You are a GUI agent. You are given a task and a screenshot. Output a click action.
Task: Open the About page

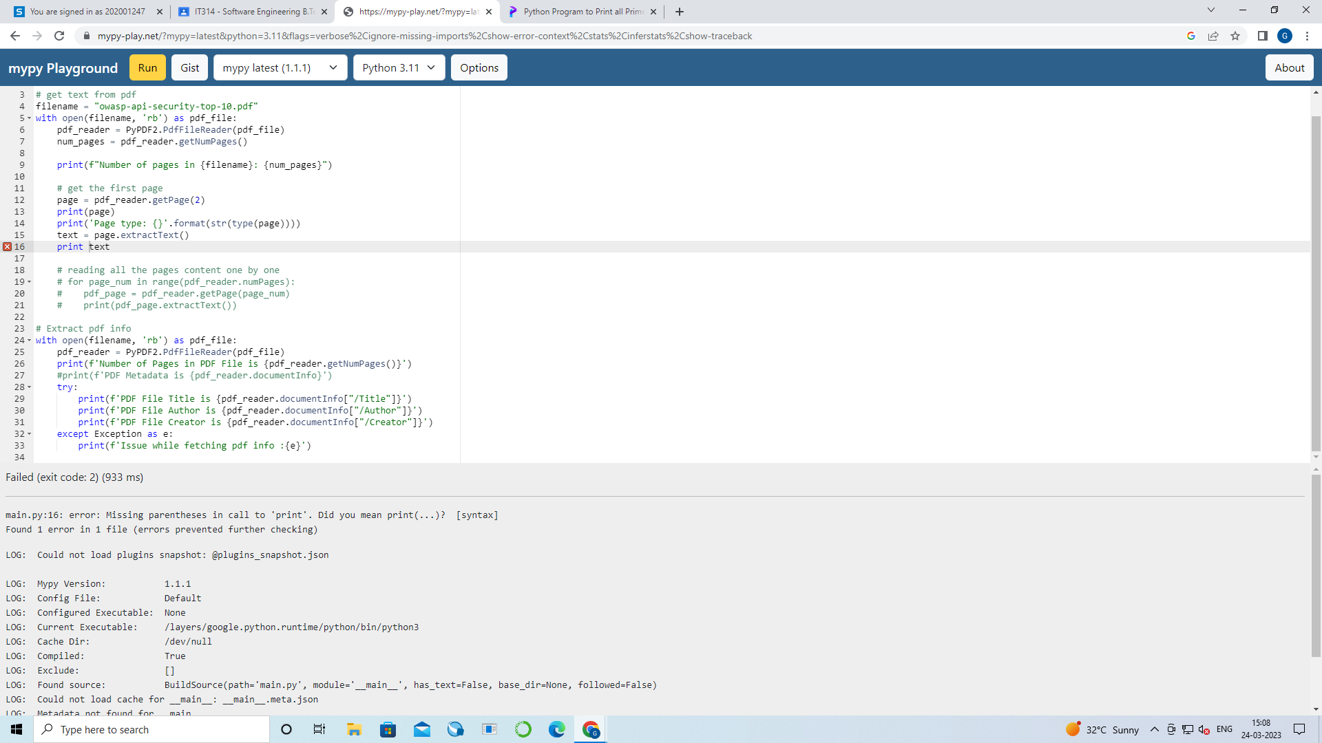(1289, 67)
